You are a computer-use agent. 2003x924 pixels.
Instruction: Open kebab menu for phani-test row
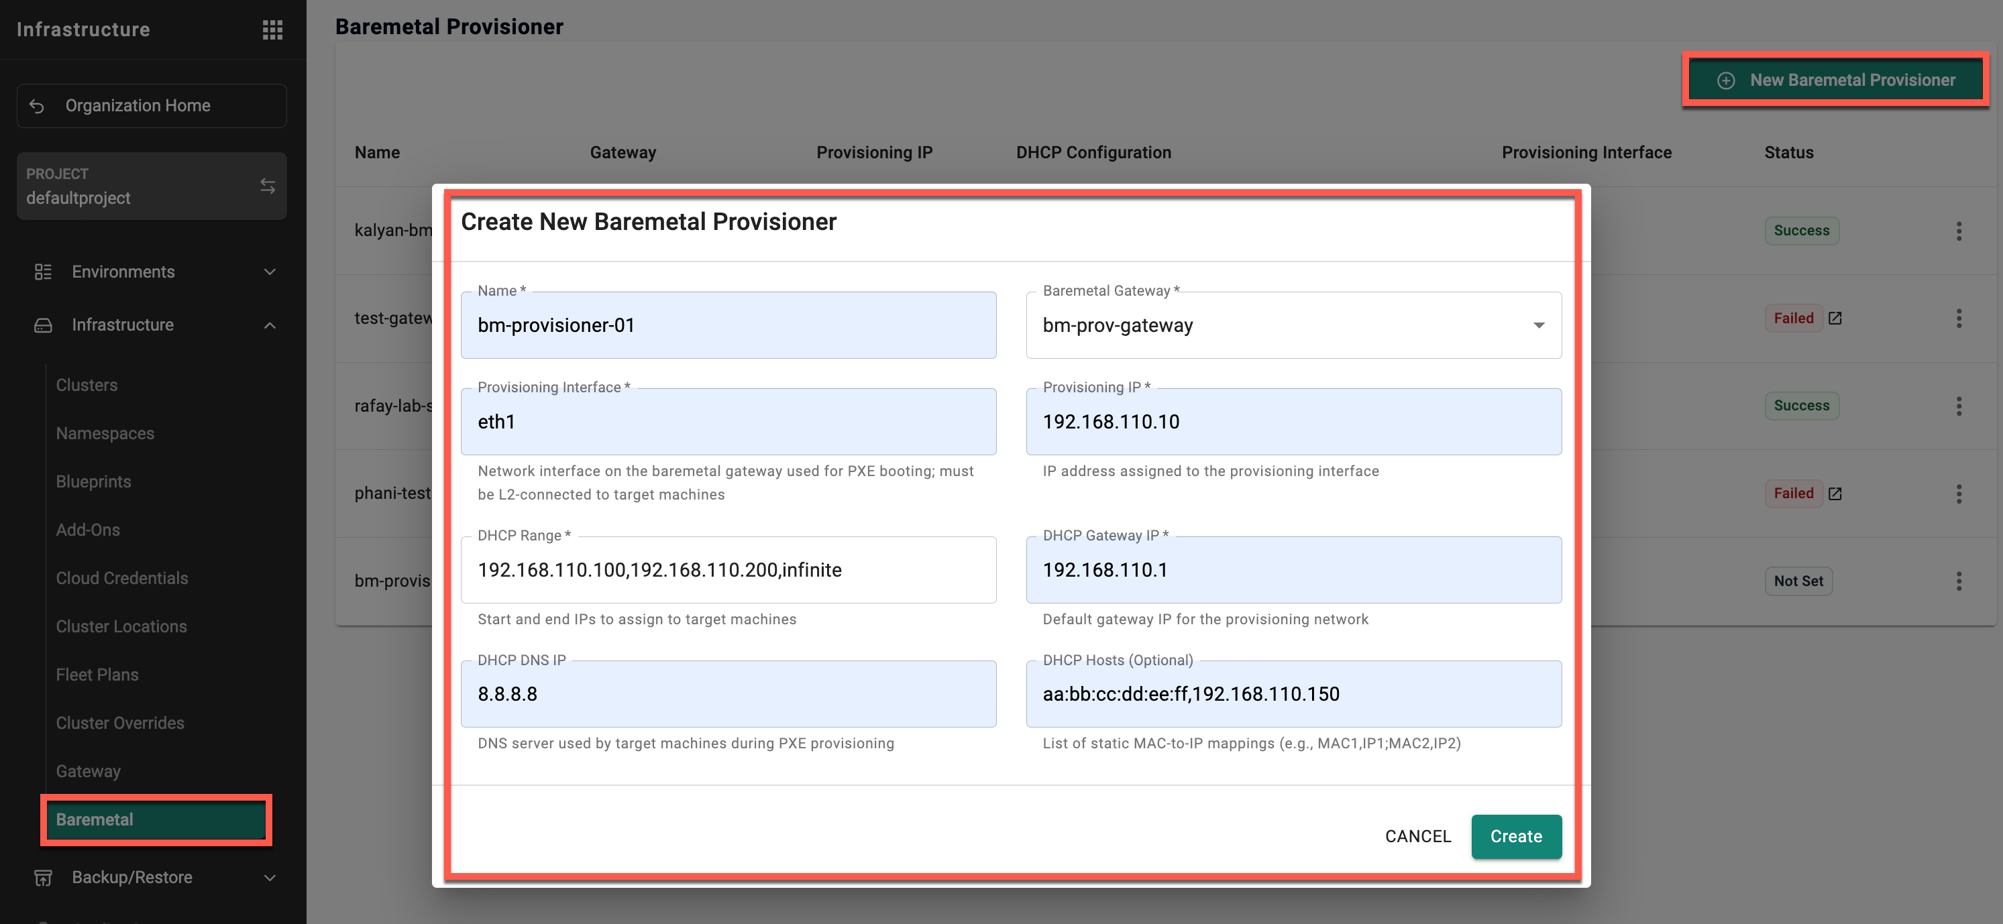1959,494
